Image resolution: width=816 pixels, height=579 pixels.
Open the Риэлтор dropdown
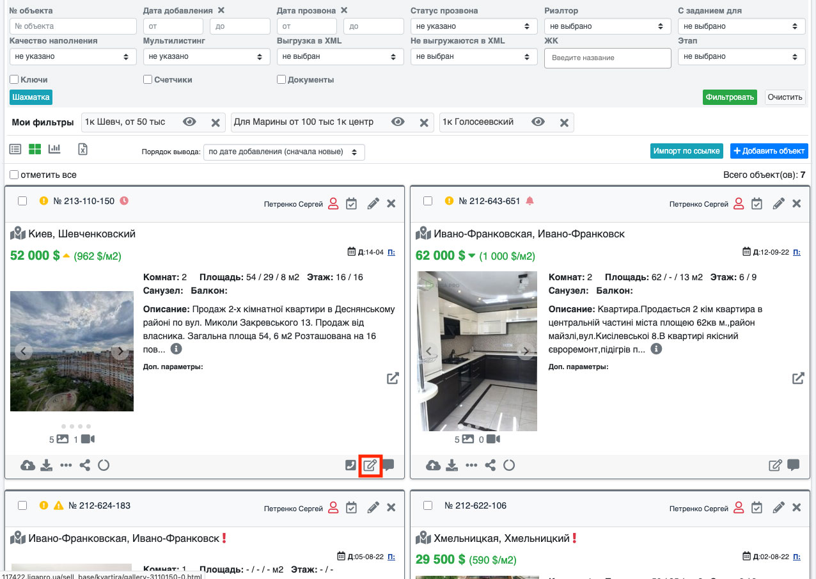point(608,26)
